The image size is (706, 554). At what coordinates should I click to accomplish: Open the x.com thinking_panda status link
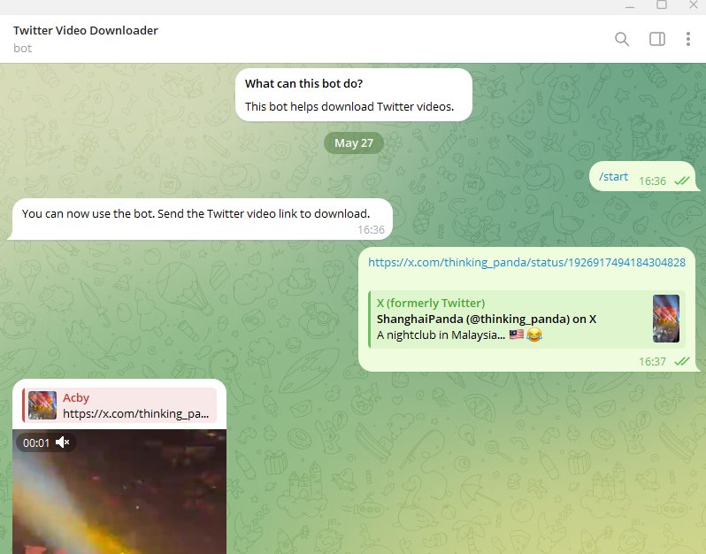[526, 263]
